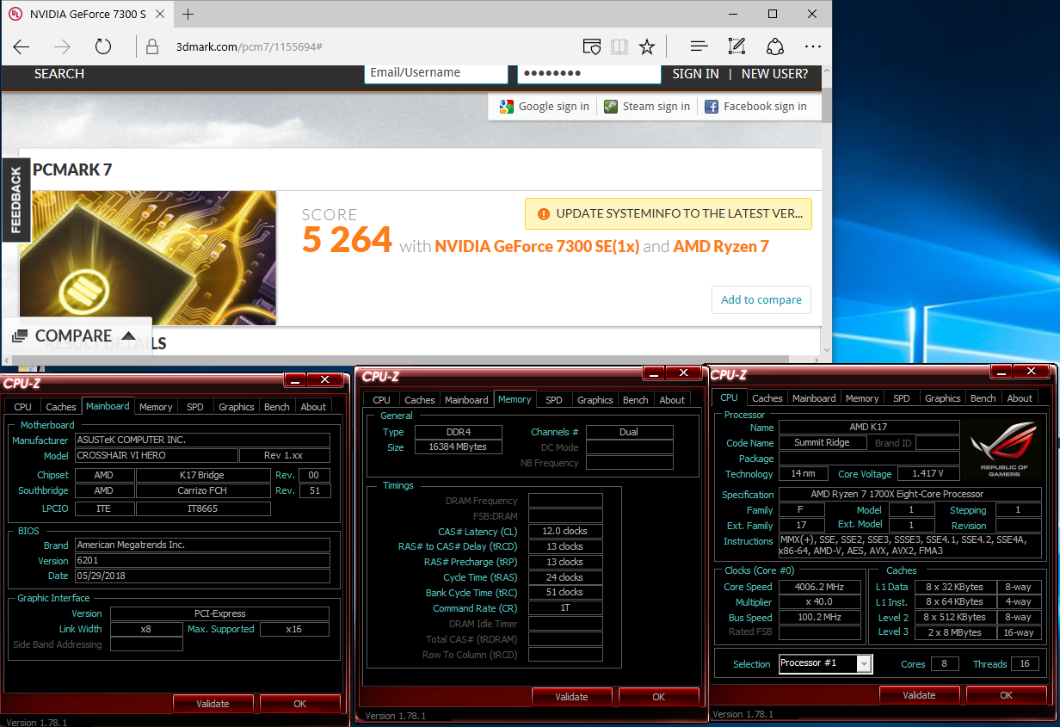Image resolution: width=1060 pixels, height=727 pixels.
Task: Open SPD tab in Mainboard CPU-Z window
Action: coord(195,407)
